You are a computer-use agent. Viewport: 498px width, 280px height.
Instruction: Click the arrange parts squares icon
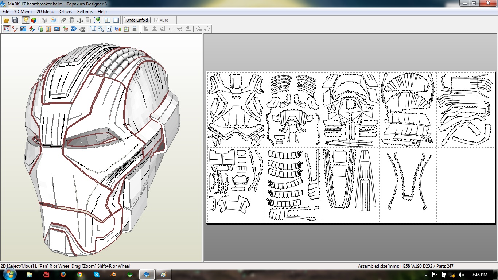tap(101, 29)
